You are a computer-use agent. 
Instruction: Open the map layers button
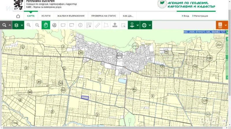pyautogui.click(x=16, y=25)
